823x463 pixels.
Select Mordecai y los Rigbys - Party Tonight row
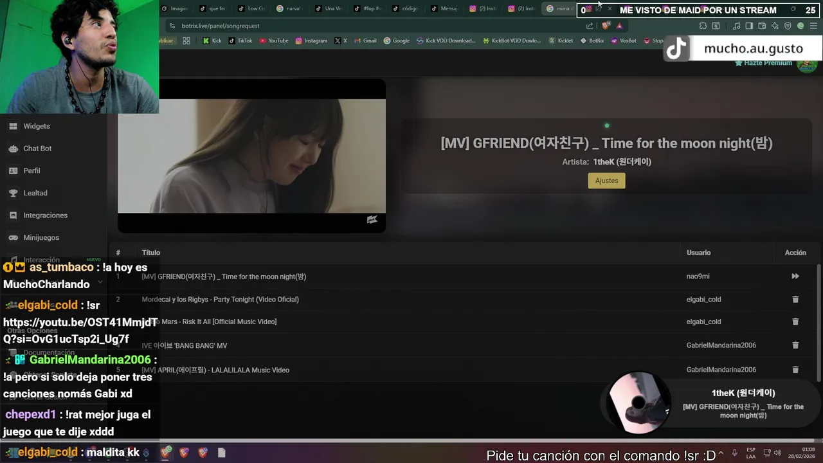tap(463, 299)
